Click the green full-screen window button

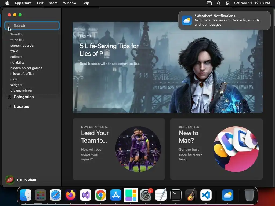click(x=20, y=15)
